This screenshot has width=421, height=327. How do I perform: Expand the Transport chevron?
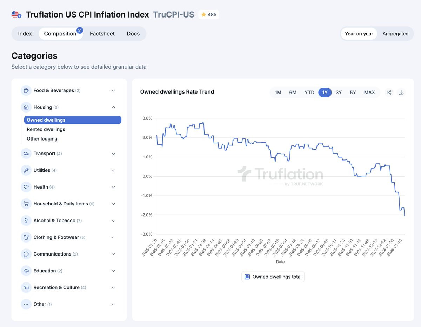coord(113,154)
